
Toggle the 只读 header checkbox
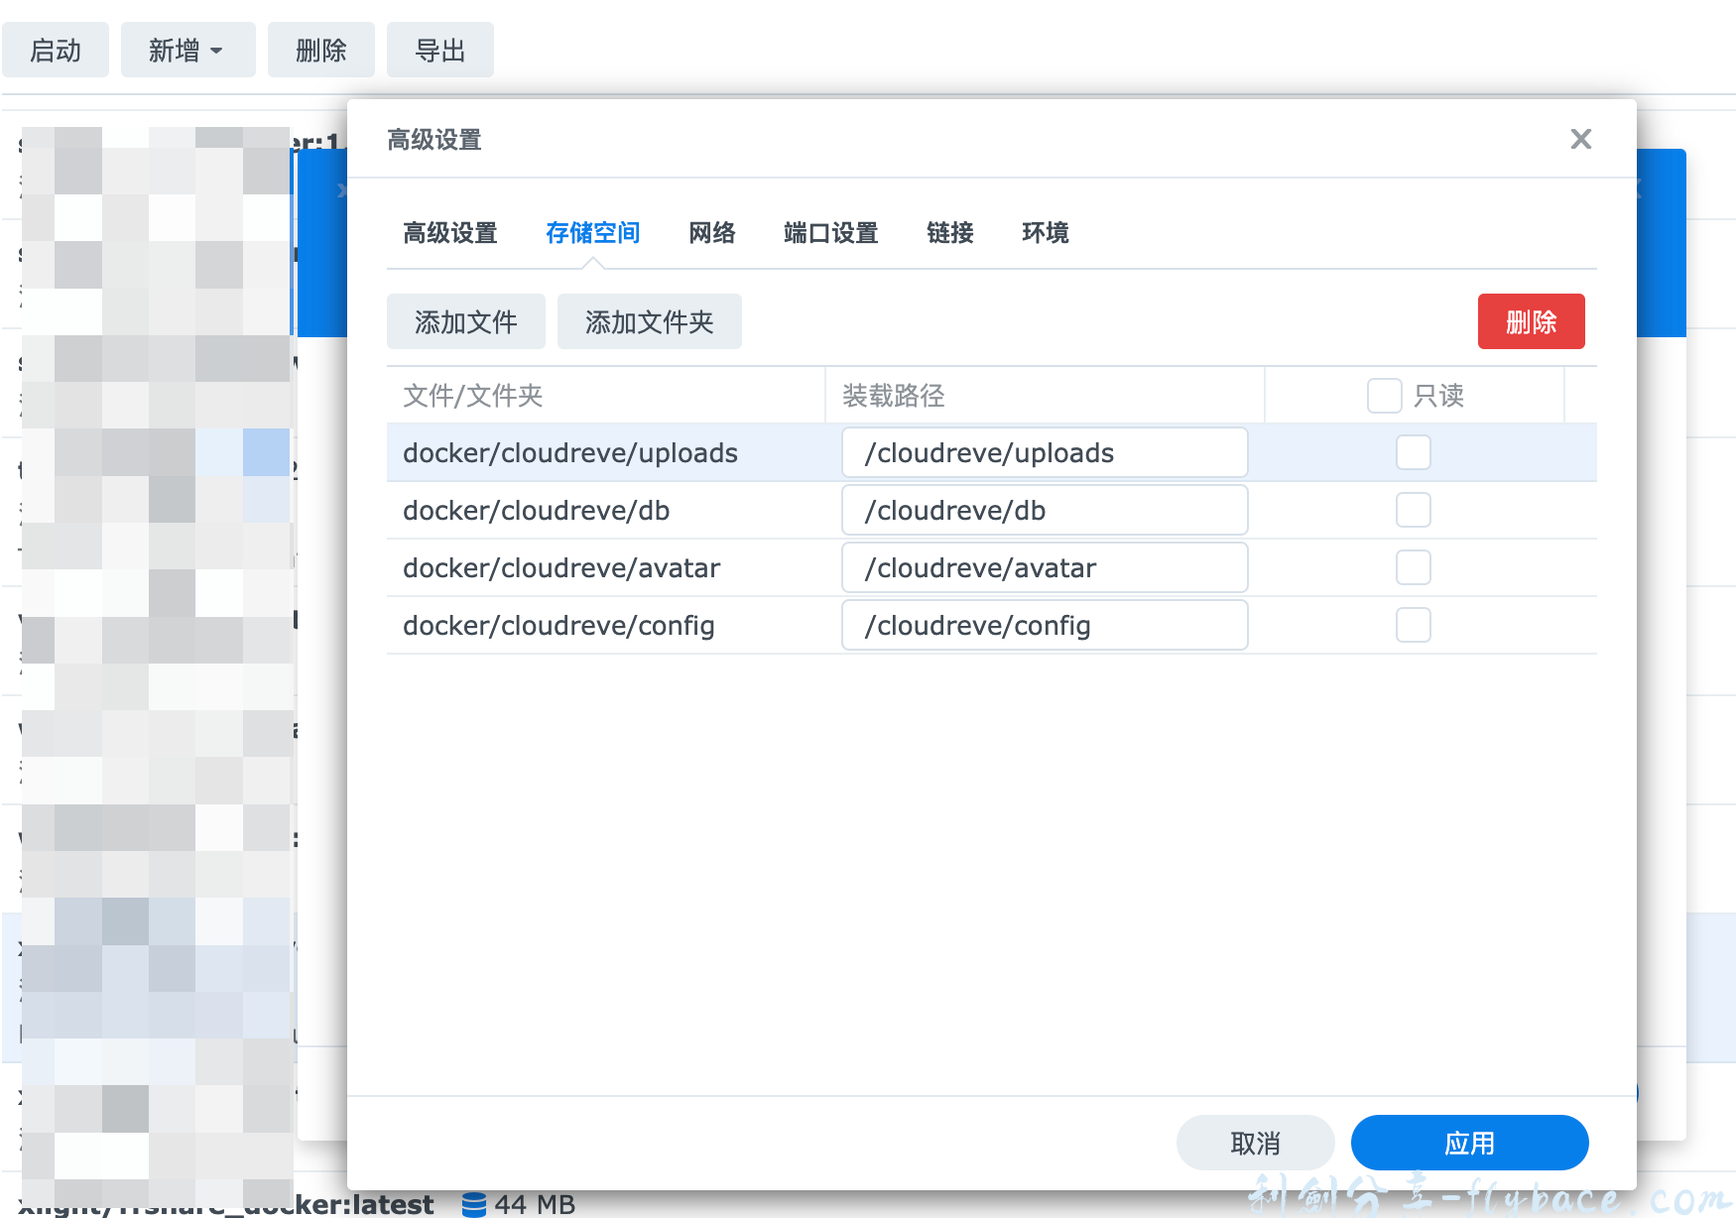tap(1385, 395)
